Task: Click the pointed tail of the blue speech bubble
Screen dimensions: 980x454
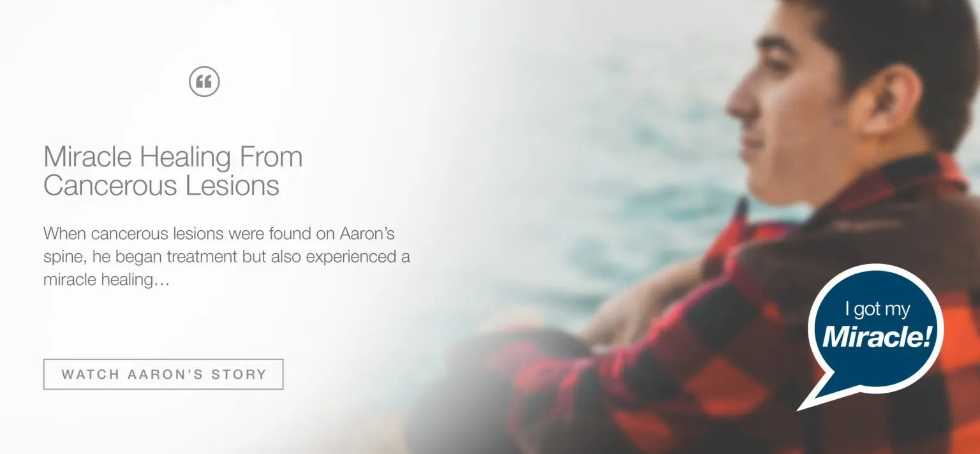Action: (817, 394)
